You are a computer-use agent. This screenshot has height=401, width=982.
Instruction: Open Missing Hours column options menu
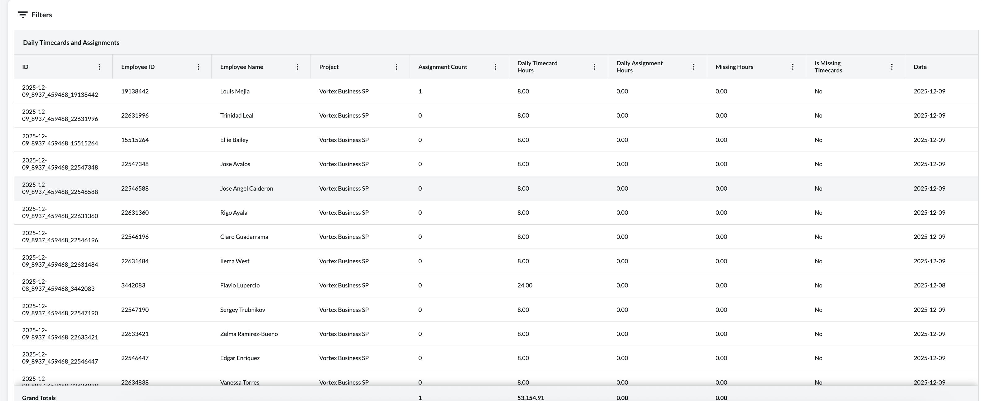[x=793, y=67]
